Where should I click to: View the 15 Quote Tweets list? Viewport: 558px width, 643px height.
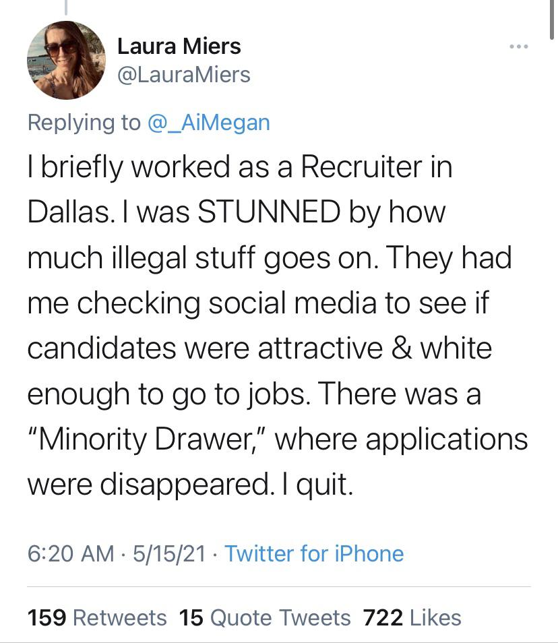[x=265, y=618]
